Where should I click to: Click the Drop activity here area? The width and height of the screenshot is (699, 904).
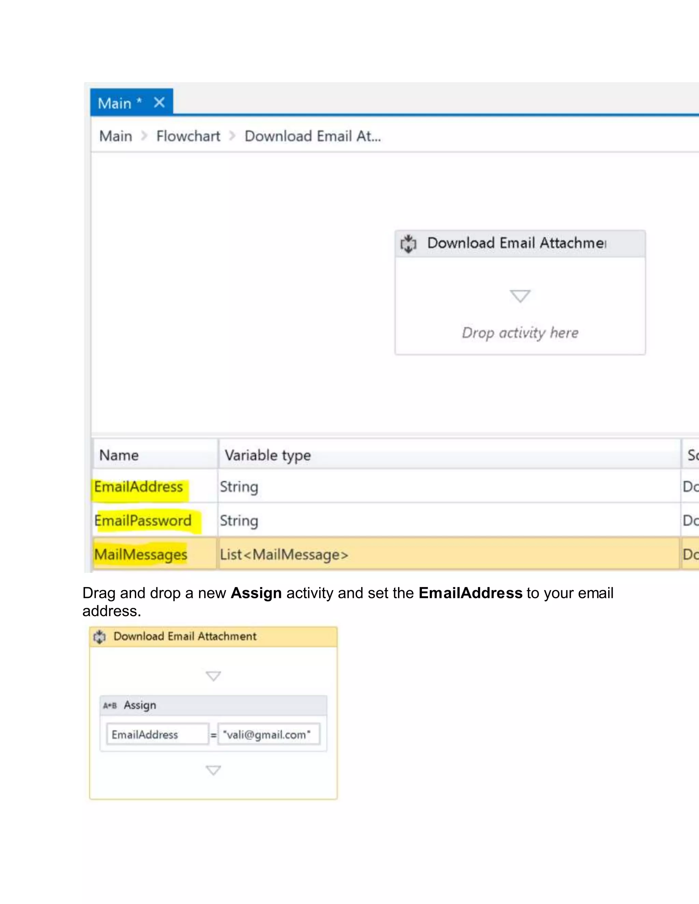coord(520,333)
